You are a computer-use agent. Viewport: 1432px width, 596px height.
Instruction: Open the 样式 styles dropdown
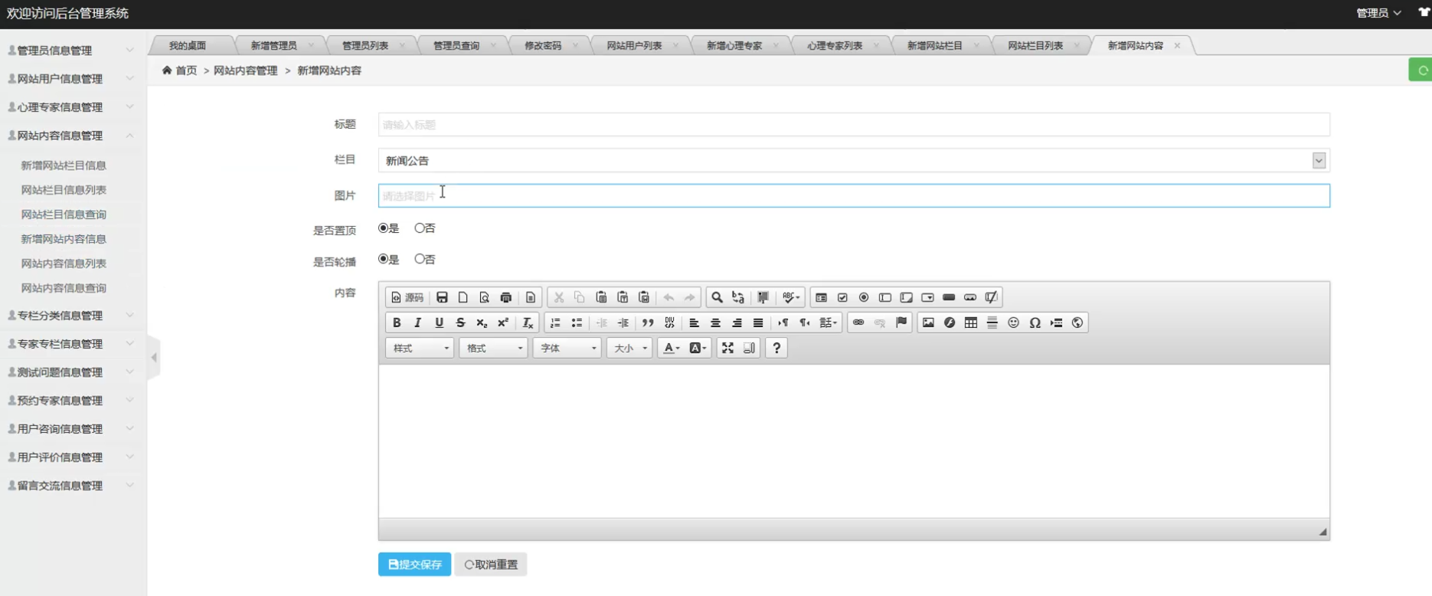pyautogui.click(x=421, y=348)
